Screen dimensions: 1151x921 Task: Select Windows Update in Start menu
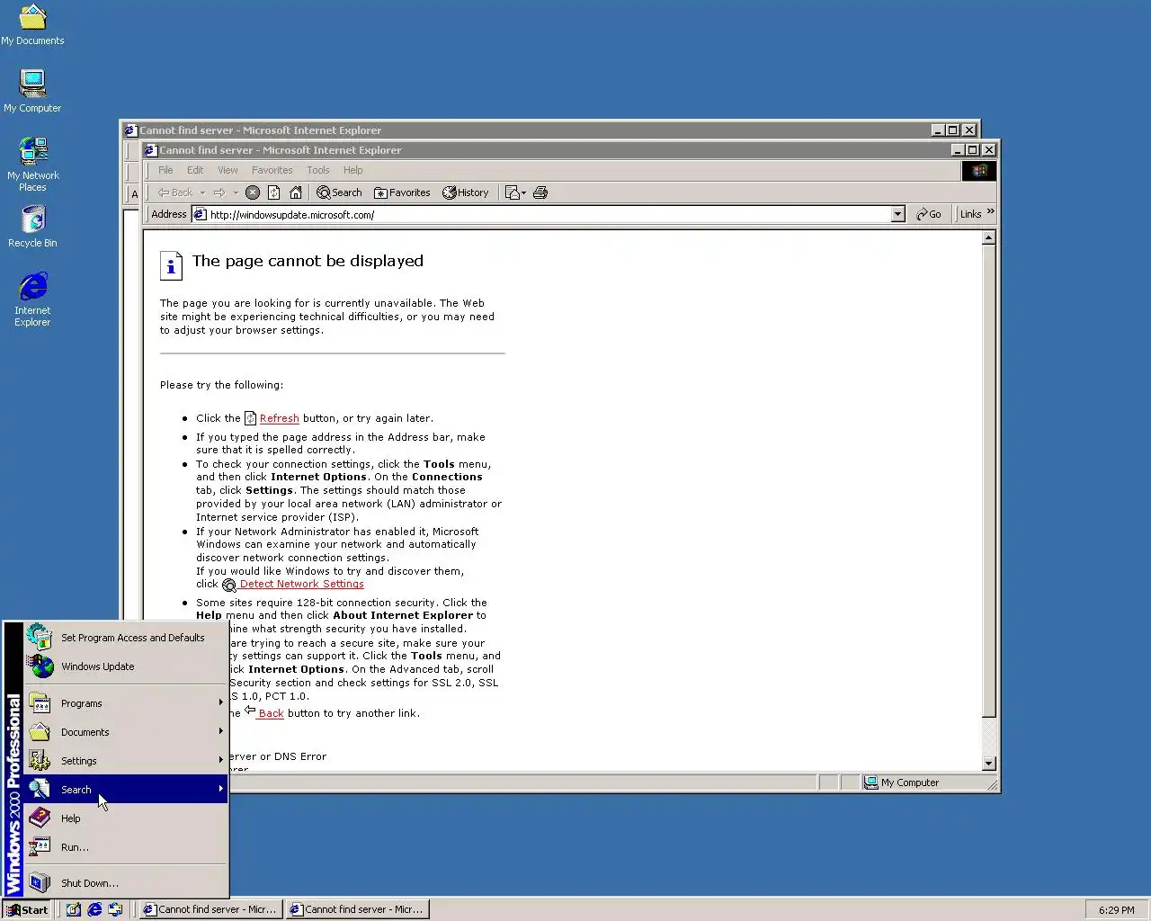(126, 666)
